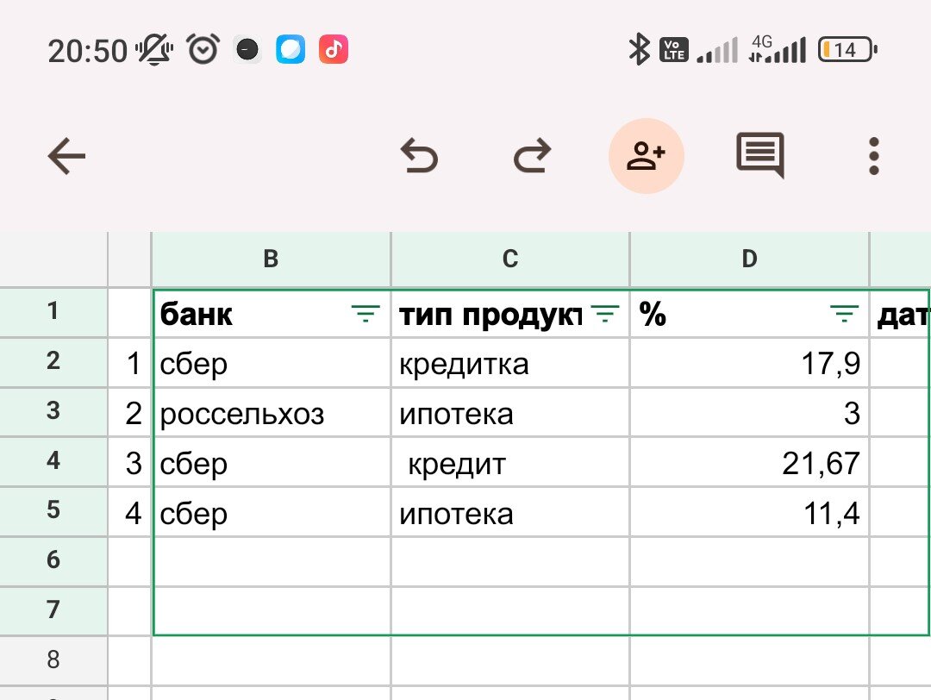Tap the alarm clock status icon
Viewport: 931px width, 700px height.
point(203,49)
